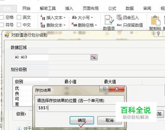Click the Ab 大小写 icon
This screenshot has height=130, width=165.
(74, 17)
